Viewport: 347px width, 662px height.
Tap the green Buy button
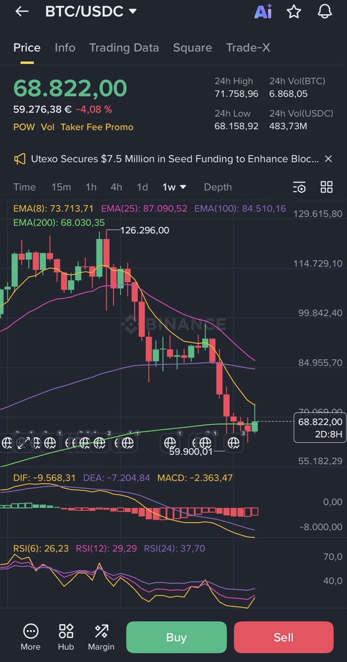[177, 637]
